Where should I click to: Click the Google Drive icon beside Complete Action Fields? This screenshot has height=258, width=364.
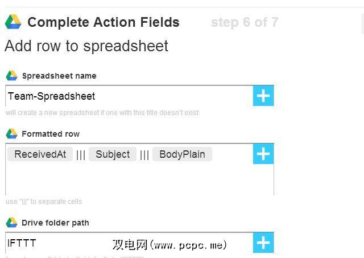(x=13, y=22)
